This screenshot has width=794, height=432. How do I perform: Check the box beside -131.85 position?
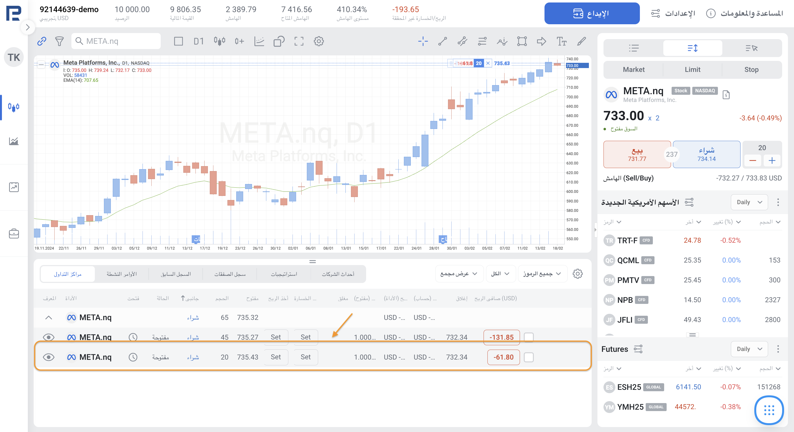tap(529, 337)
